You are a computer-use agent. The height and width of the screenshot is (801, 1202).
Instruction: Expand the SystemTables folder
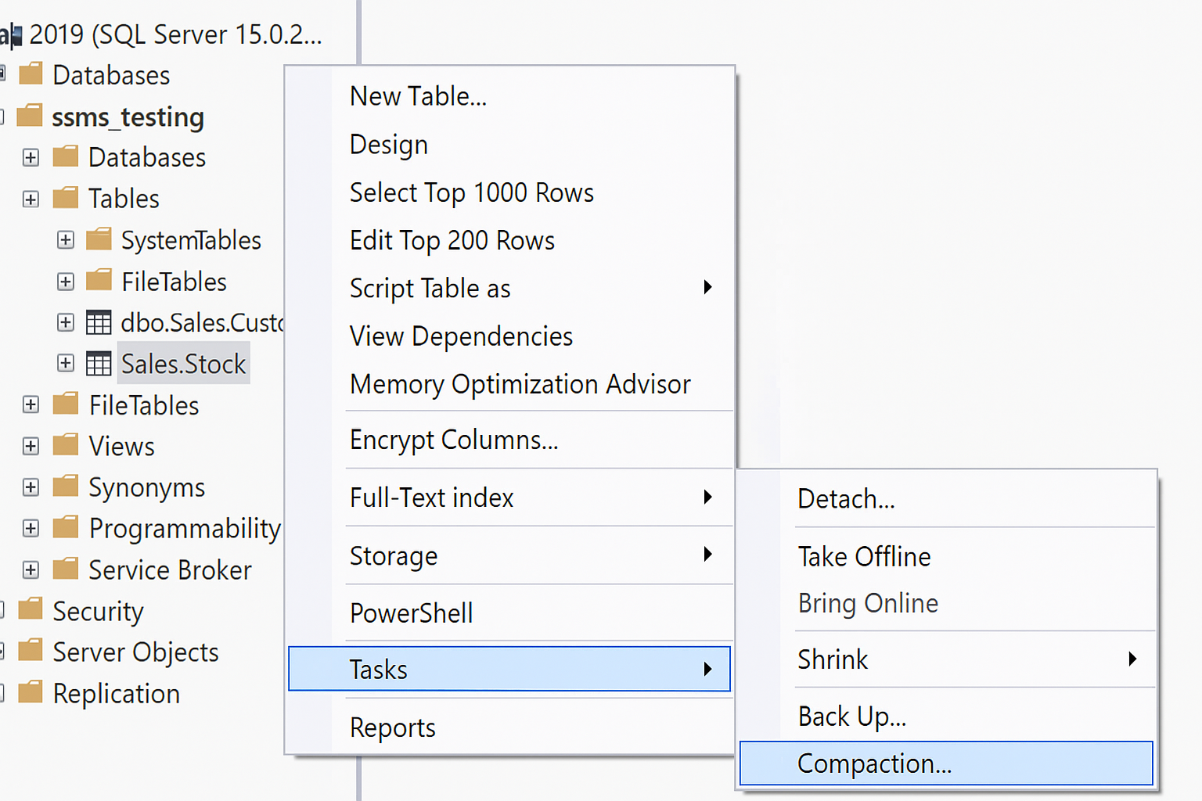click(66, 240)
